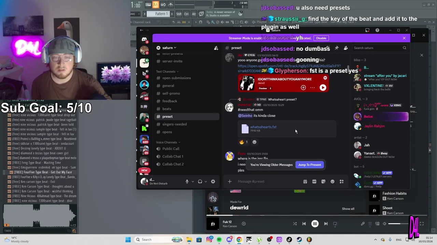This screenshot has height=245, width=437.
Task: Open the sticker picker
Action: coord(323,182)
